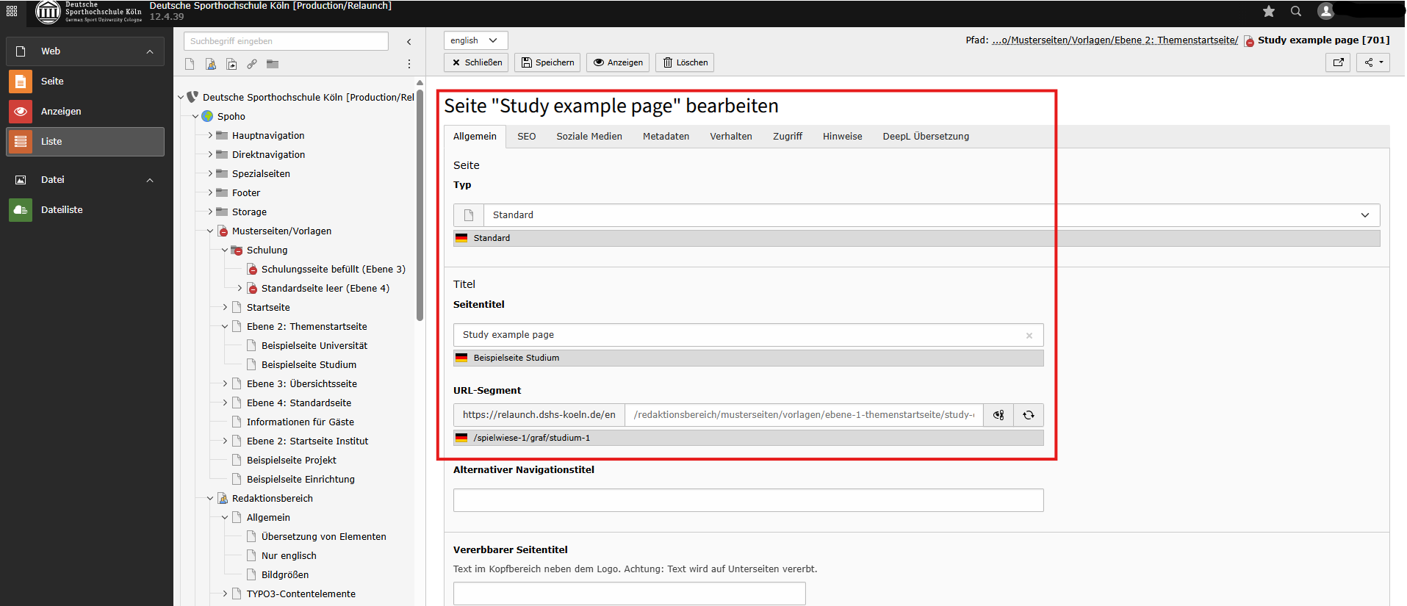Expand the Hauptnavigation tree node

[210, 135]
